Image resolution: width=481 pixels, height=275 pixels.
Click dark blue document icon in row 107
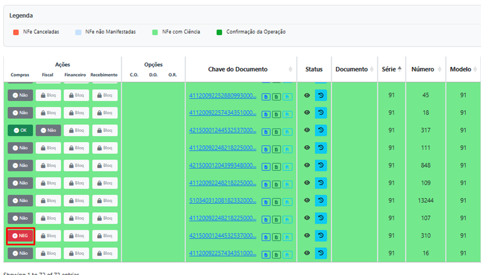(x=266, y=219)
